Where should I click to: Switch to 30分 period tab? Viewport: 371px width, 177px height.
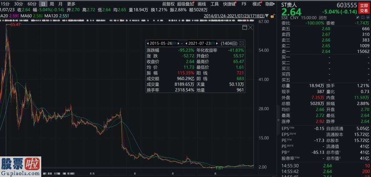point(19,4)
